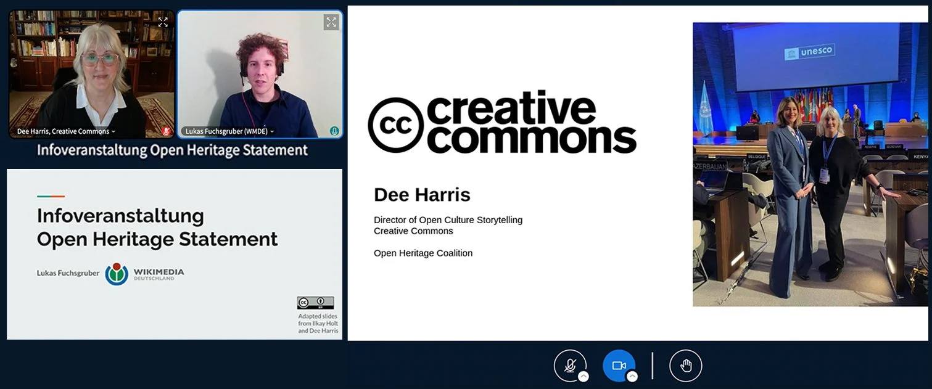
Task: Click the Wikimedia Deutschland logo
Action: 144,273
